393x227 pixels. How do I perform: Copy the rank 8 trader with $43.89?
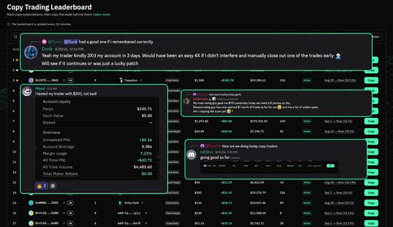click(371, 132)
